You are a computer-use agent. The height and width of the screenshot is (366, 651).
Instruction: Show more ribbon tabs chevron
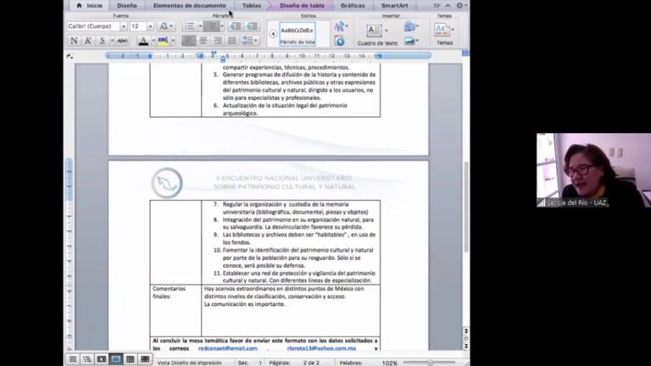[437, 5]
